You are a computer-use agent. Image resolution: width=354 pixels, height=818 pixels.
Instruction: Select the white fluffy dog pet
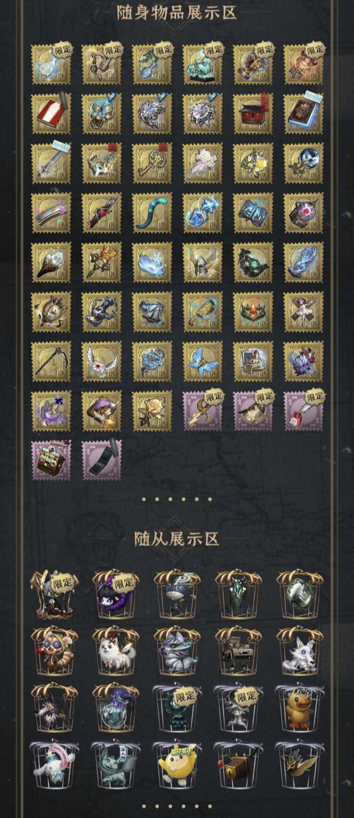click(116, 651)
